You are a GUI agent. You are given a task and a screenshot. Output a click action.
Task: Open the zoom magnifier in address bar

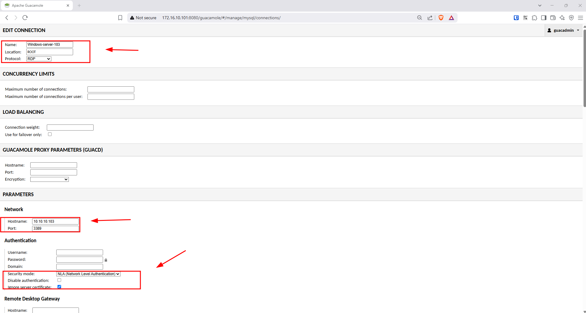pos(420,18)
